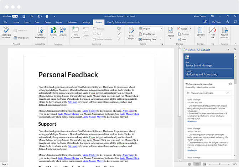The height and width of the screenshot is (167, 239).
Task: Open the first Site map link
Action: click(x=72, y=102)
